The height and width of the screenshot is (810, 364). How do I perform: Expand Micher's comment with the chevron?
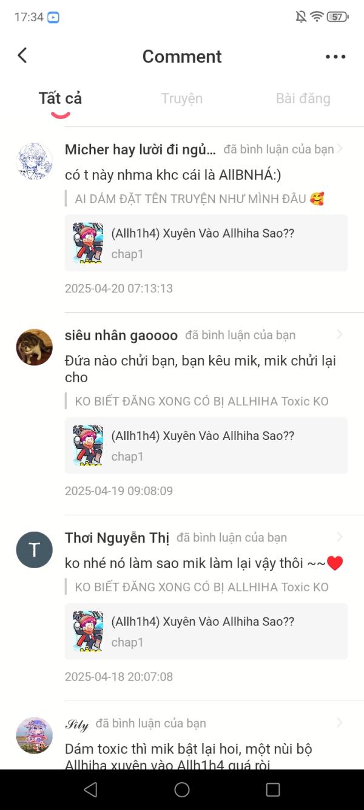pos(340,149)
